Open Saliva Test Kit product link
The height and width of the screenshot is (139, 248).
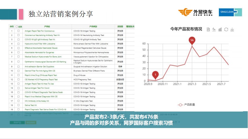click(x=31, y=105)
